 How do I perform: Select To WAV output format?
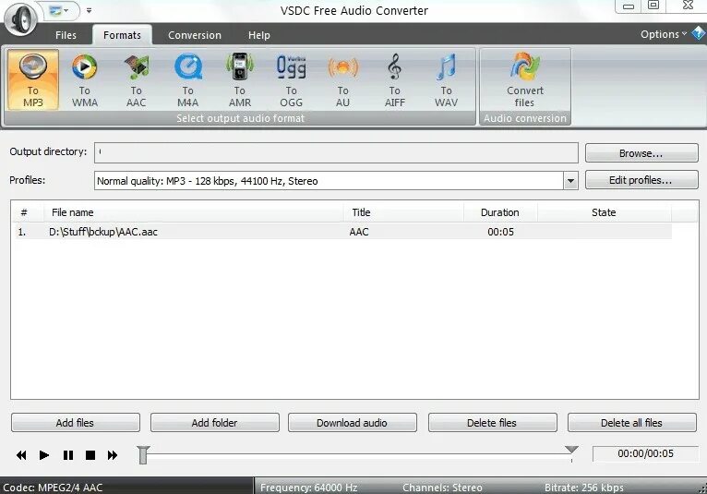pos(447,79)
